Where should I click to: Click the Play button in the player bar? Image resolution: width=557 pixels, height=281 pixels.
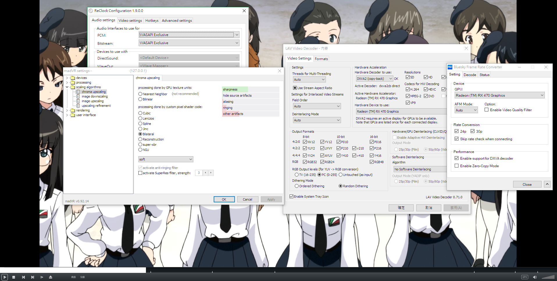[x=5, y=277]
